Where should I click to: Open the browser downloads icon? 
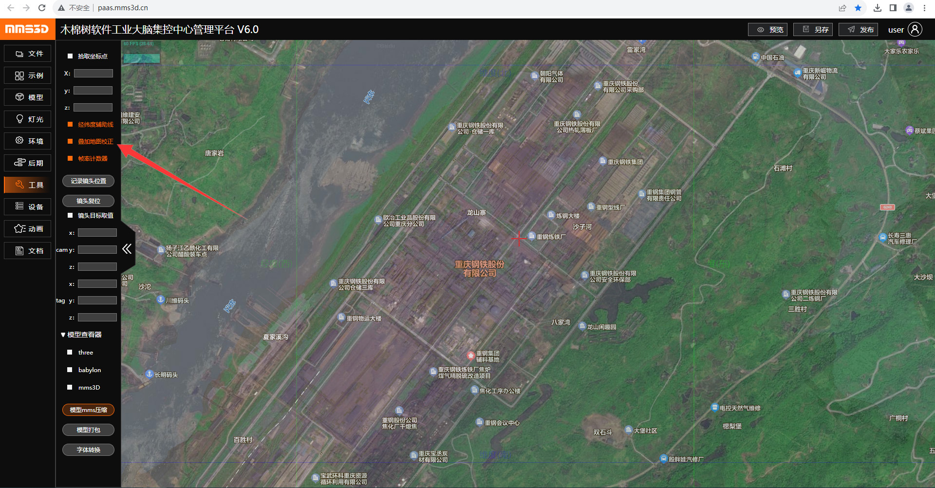click(878, 8)
